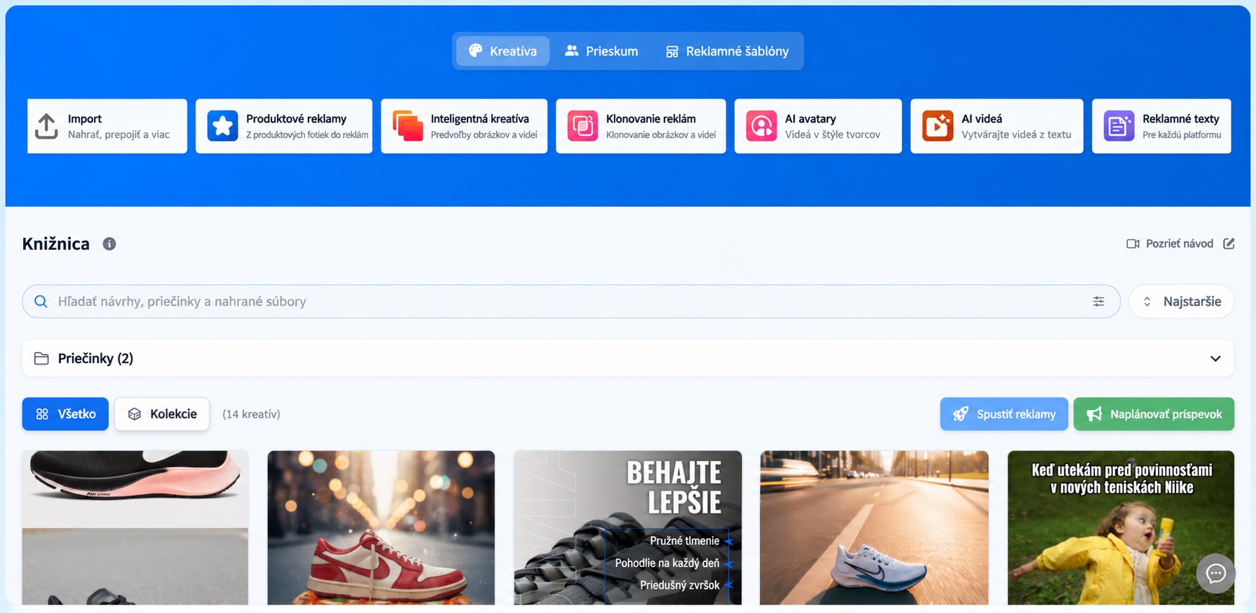The height and width of the screenshot is (613, 1256).
Task: Show the Kolekcie view
Action: [x=162, y=414]
